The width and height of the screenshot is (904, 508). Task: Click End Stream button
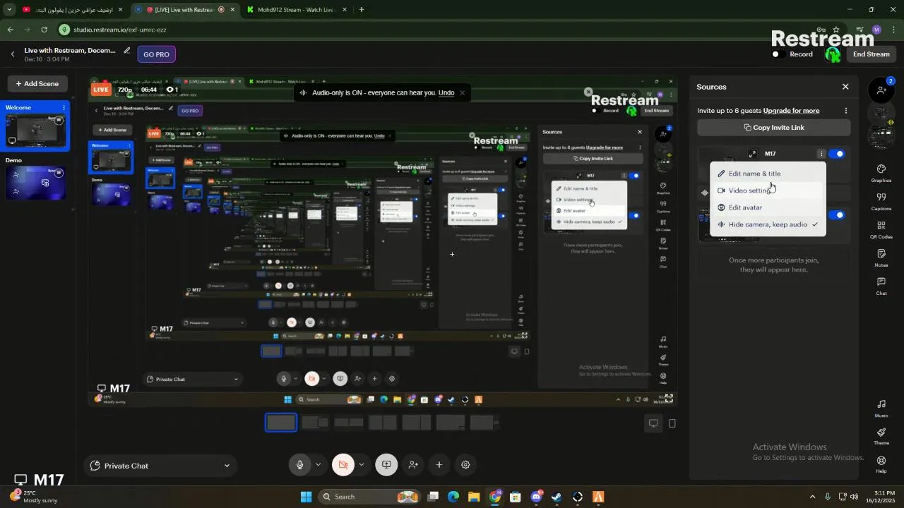[x=871, y=54]
